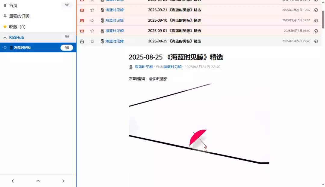Collapse the RSSHub group in the sidebar

(5, 37)
